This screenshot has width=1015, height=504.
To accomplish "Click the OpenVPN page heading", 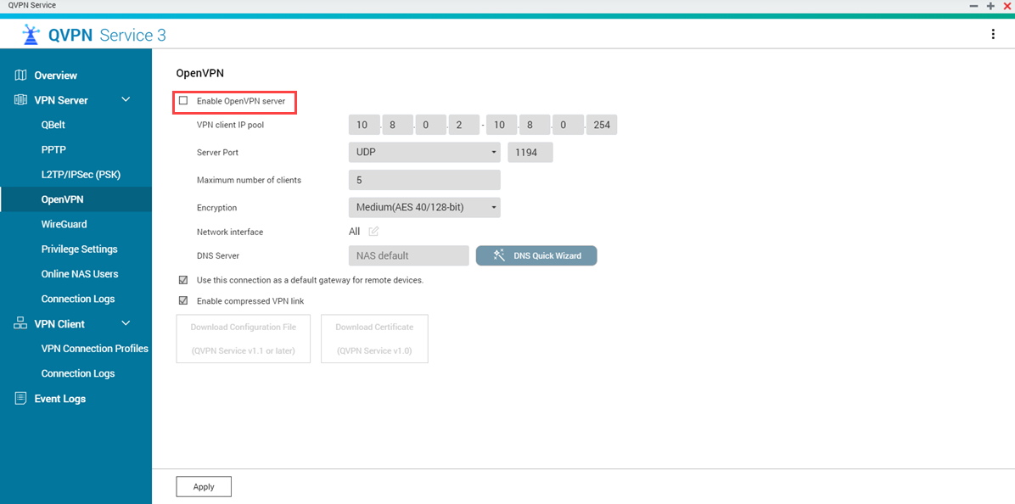I will click(x=200, y=74).
